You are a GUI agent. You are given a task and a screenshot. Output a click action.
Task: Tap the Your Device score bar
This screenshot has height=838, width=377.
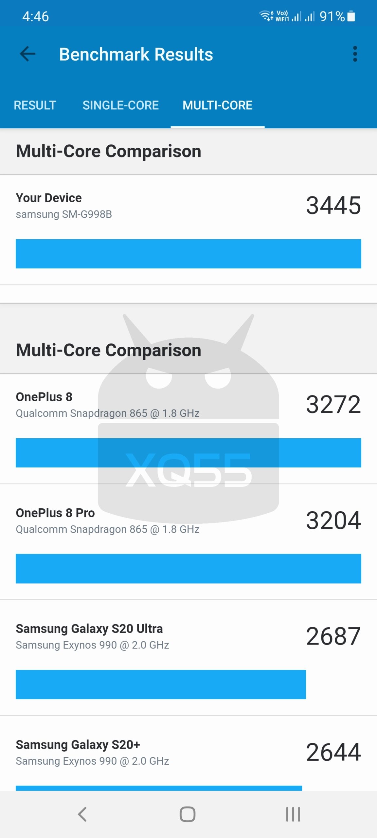(188, 254)
